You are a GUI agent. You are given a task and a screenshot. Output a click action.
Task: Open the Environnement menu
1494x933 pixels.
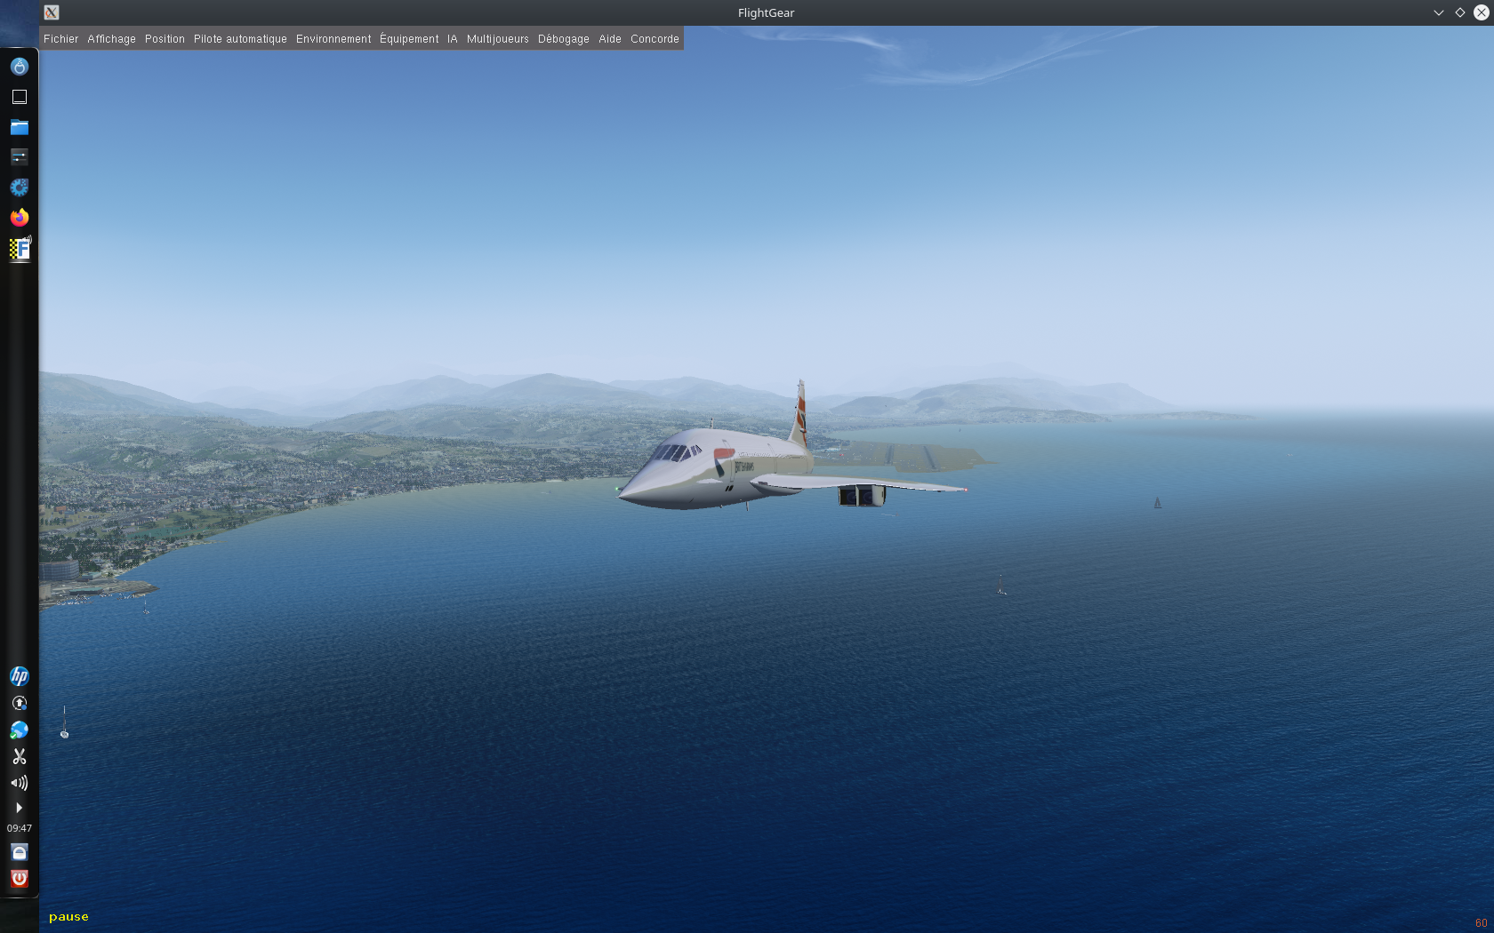pyautogui.click(x=333, y=39)
